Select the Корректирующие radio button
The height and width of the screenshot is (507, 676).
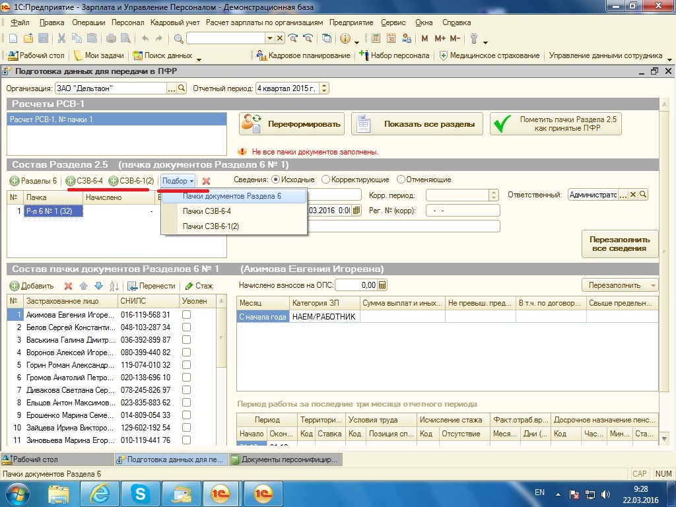(325, 180)
